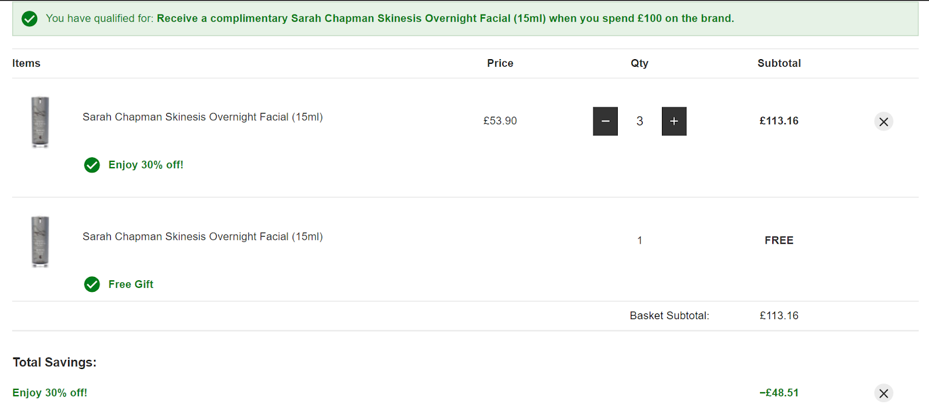929x412 pixels.
Task: Click the Enjoy 30% off text under Total Savings
Action: coord(50,393)
